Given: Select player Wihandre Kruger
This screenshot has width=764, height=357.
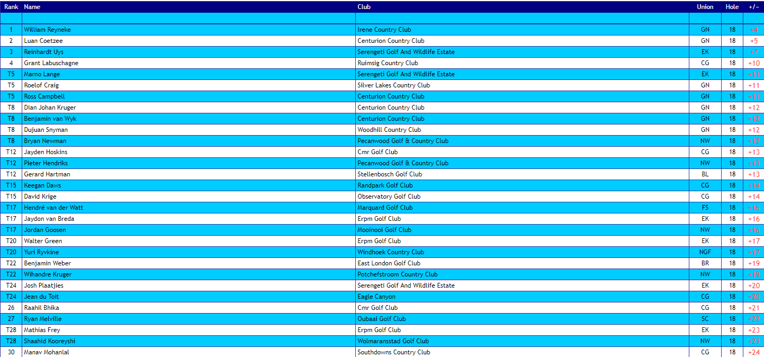Looking at the screenshot, I should (x=48, y=274).
